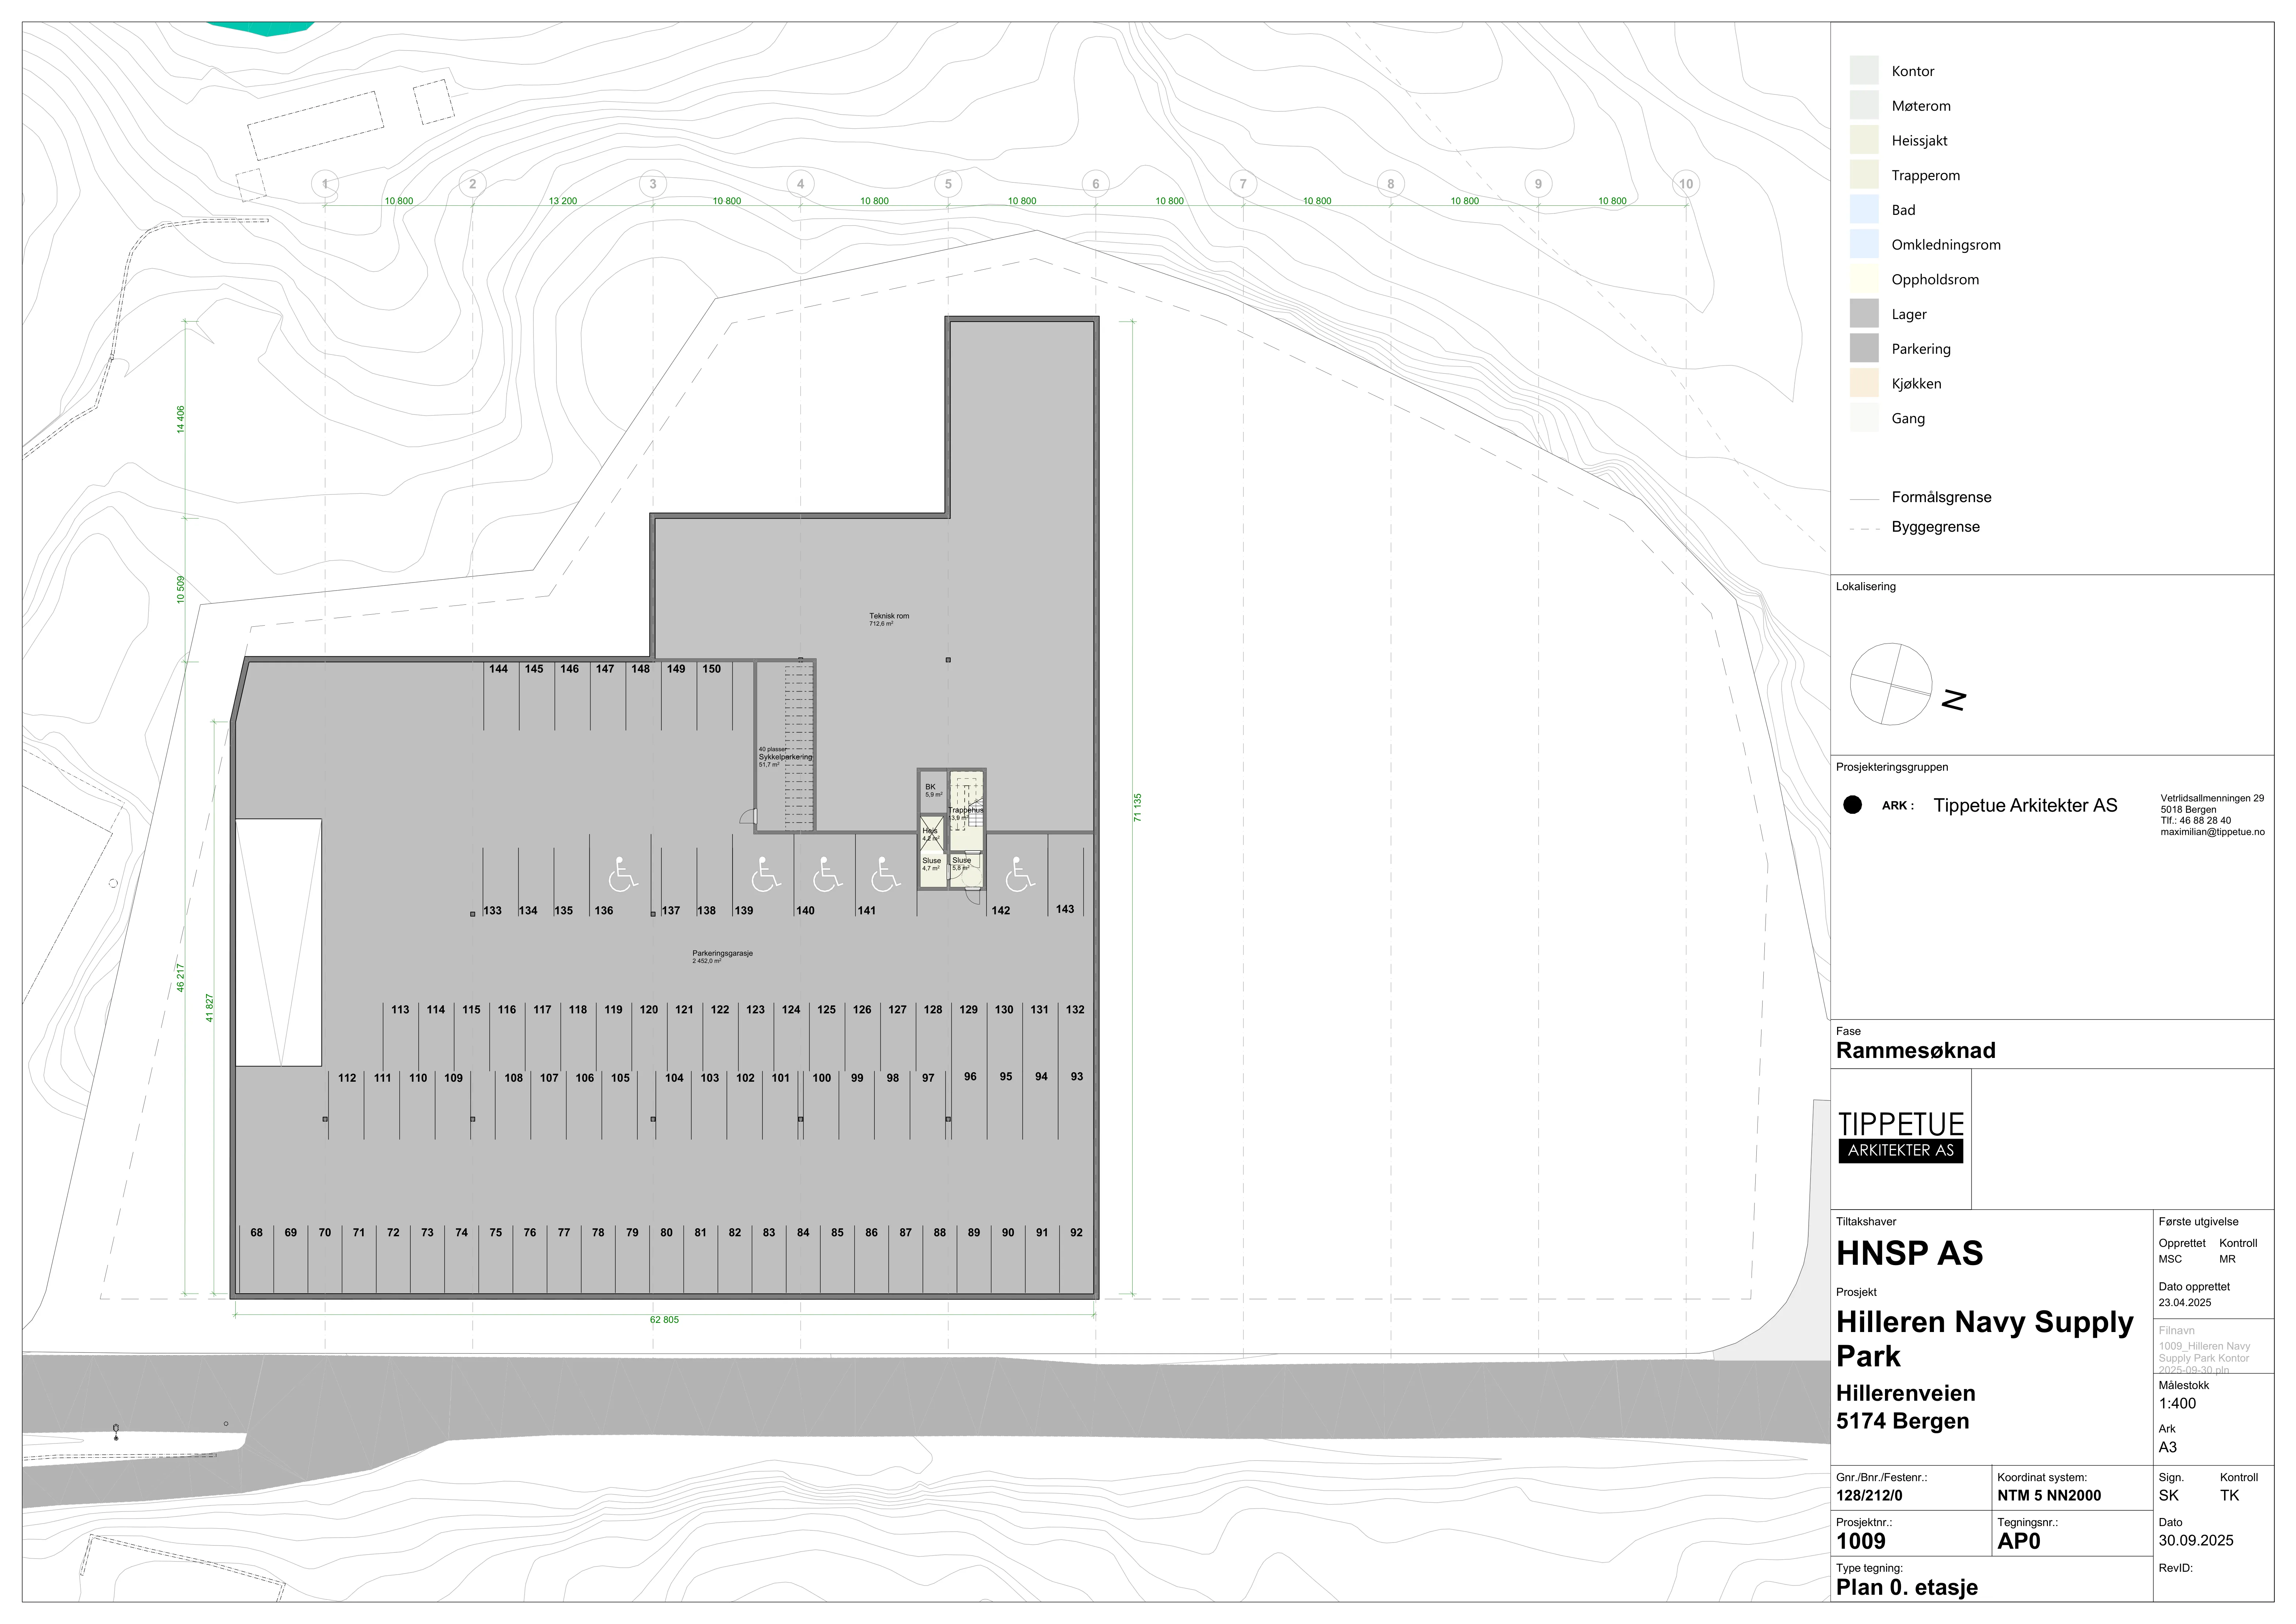Select grid axis bubble 1

[325, 184]
